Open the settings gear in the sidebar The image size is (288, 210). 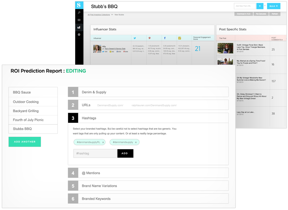(x=79, y=34)
